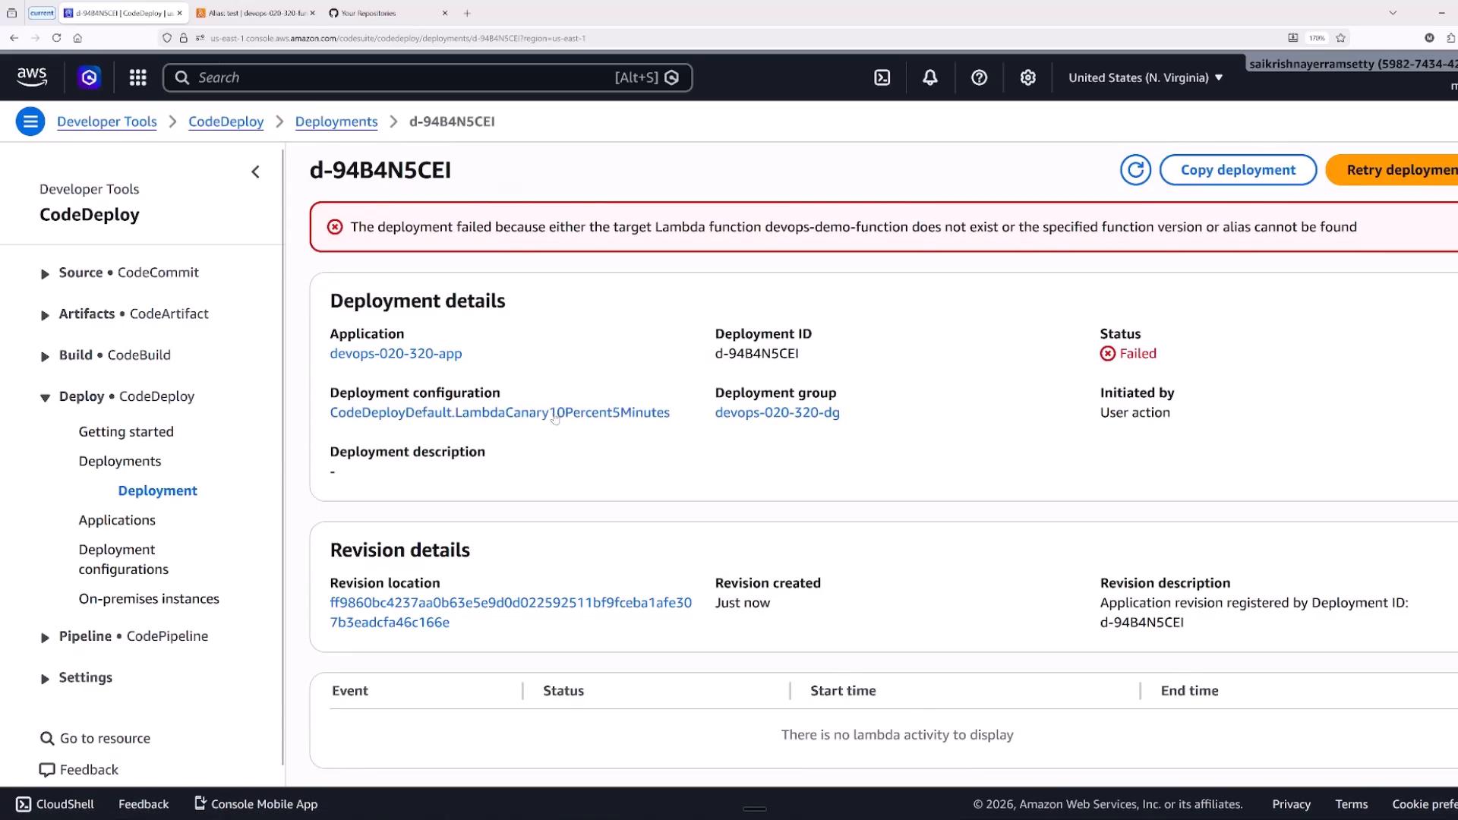Focus the AWS search field
Image resolution: width=1458 pixels, height=820 pixels.
[x=428, y=77]
